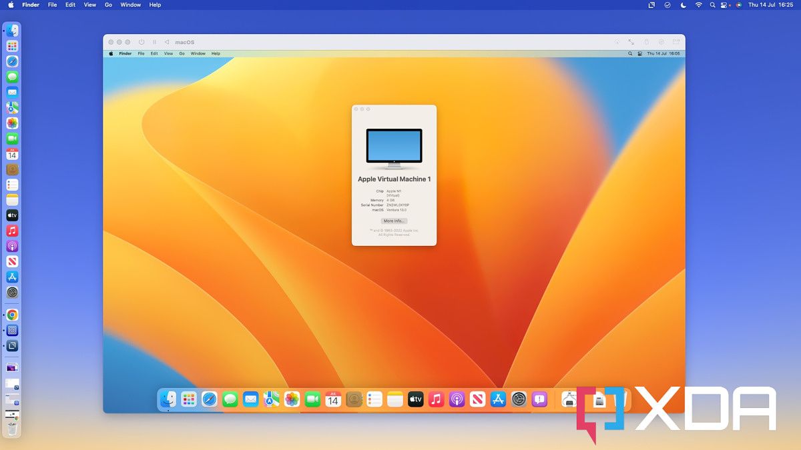This screenshot has width=801, height=450.
Task: Open the Go menu inside the VM
Action: pos(182,53)
